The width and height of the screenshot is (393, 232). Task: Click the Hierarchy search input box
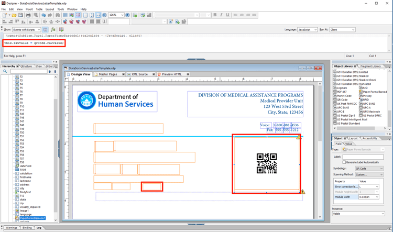(x=29, y=72)
